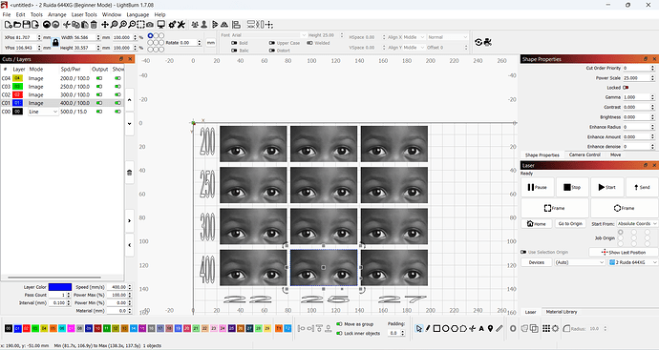Open a file with the folder icon
659x350 pixels.
17,25
